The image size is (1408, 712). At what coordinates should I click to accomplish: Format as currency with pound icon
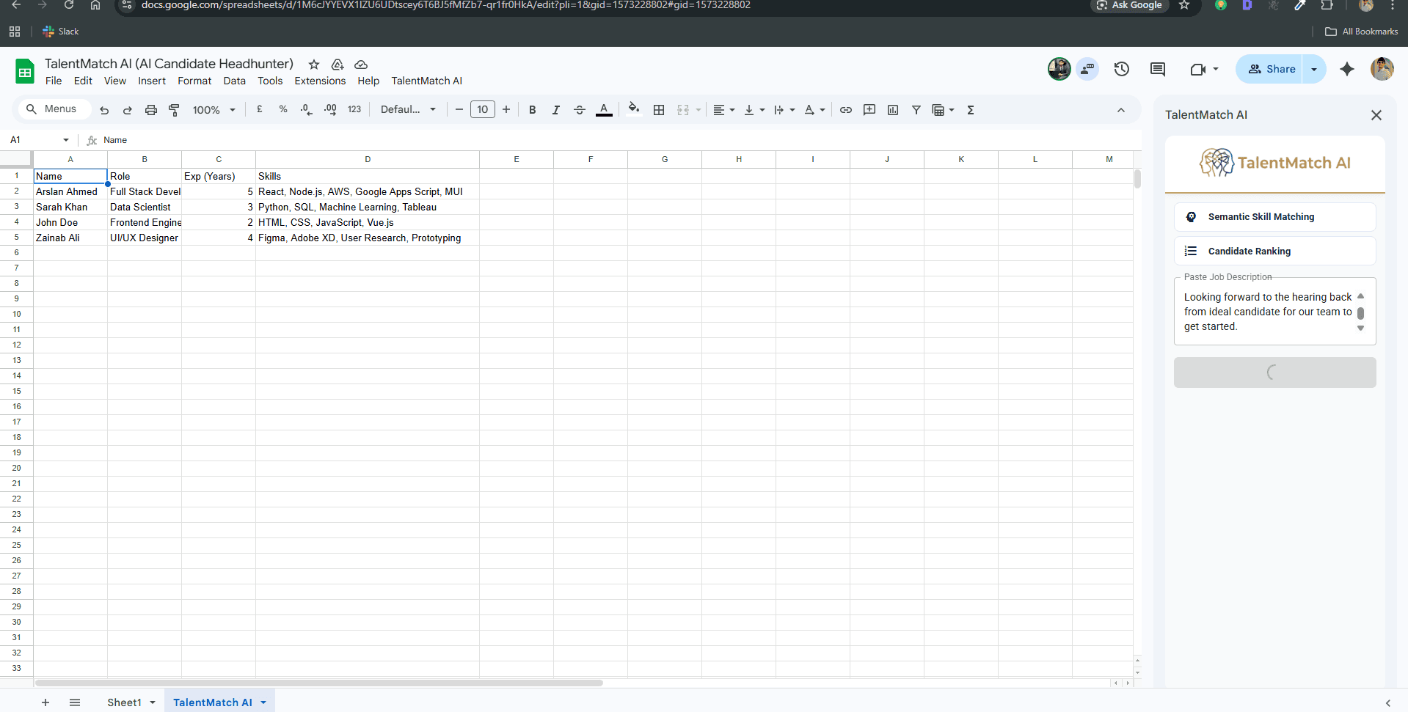point(260,109)
